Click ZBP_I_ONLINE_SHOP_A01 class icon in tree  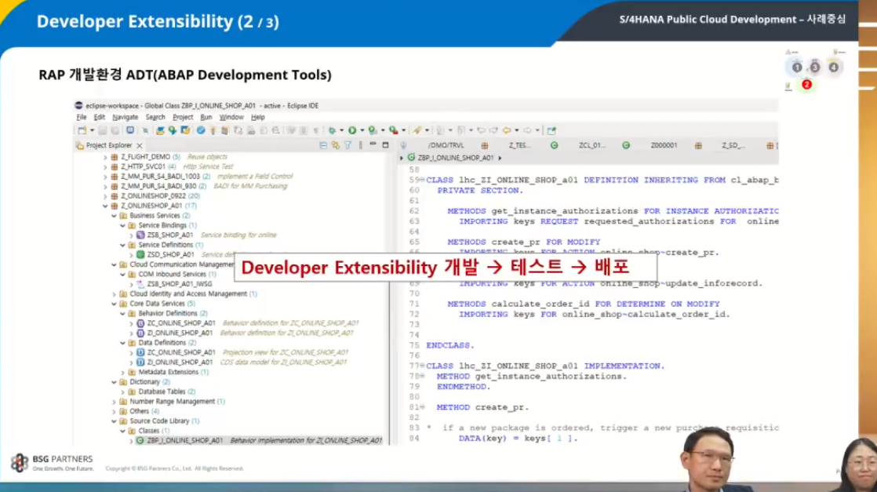(140, 440)
